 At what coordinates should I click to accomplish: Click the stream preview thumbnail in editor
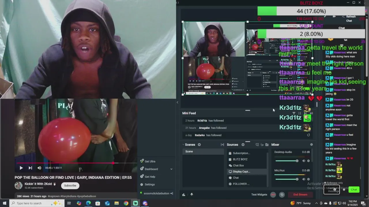tap(247, 58)
